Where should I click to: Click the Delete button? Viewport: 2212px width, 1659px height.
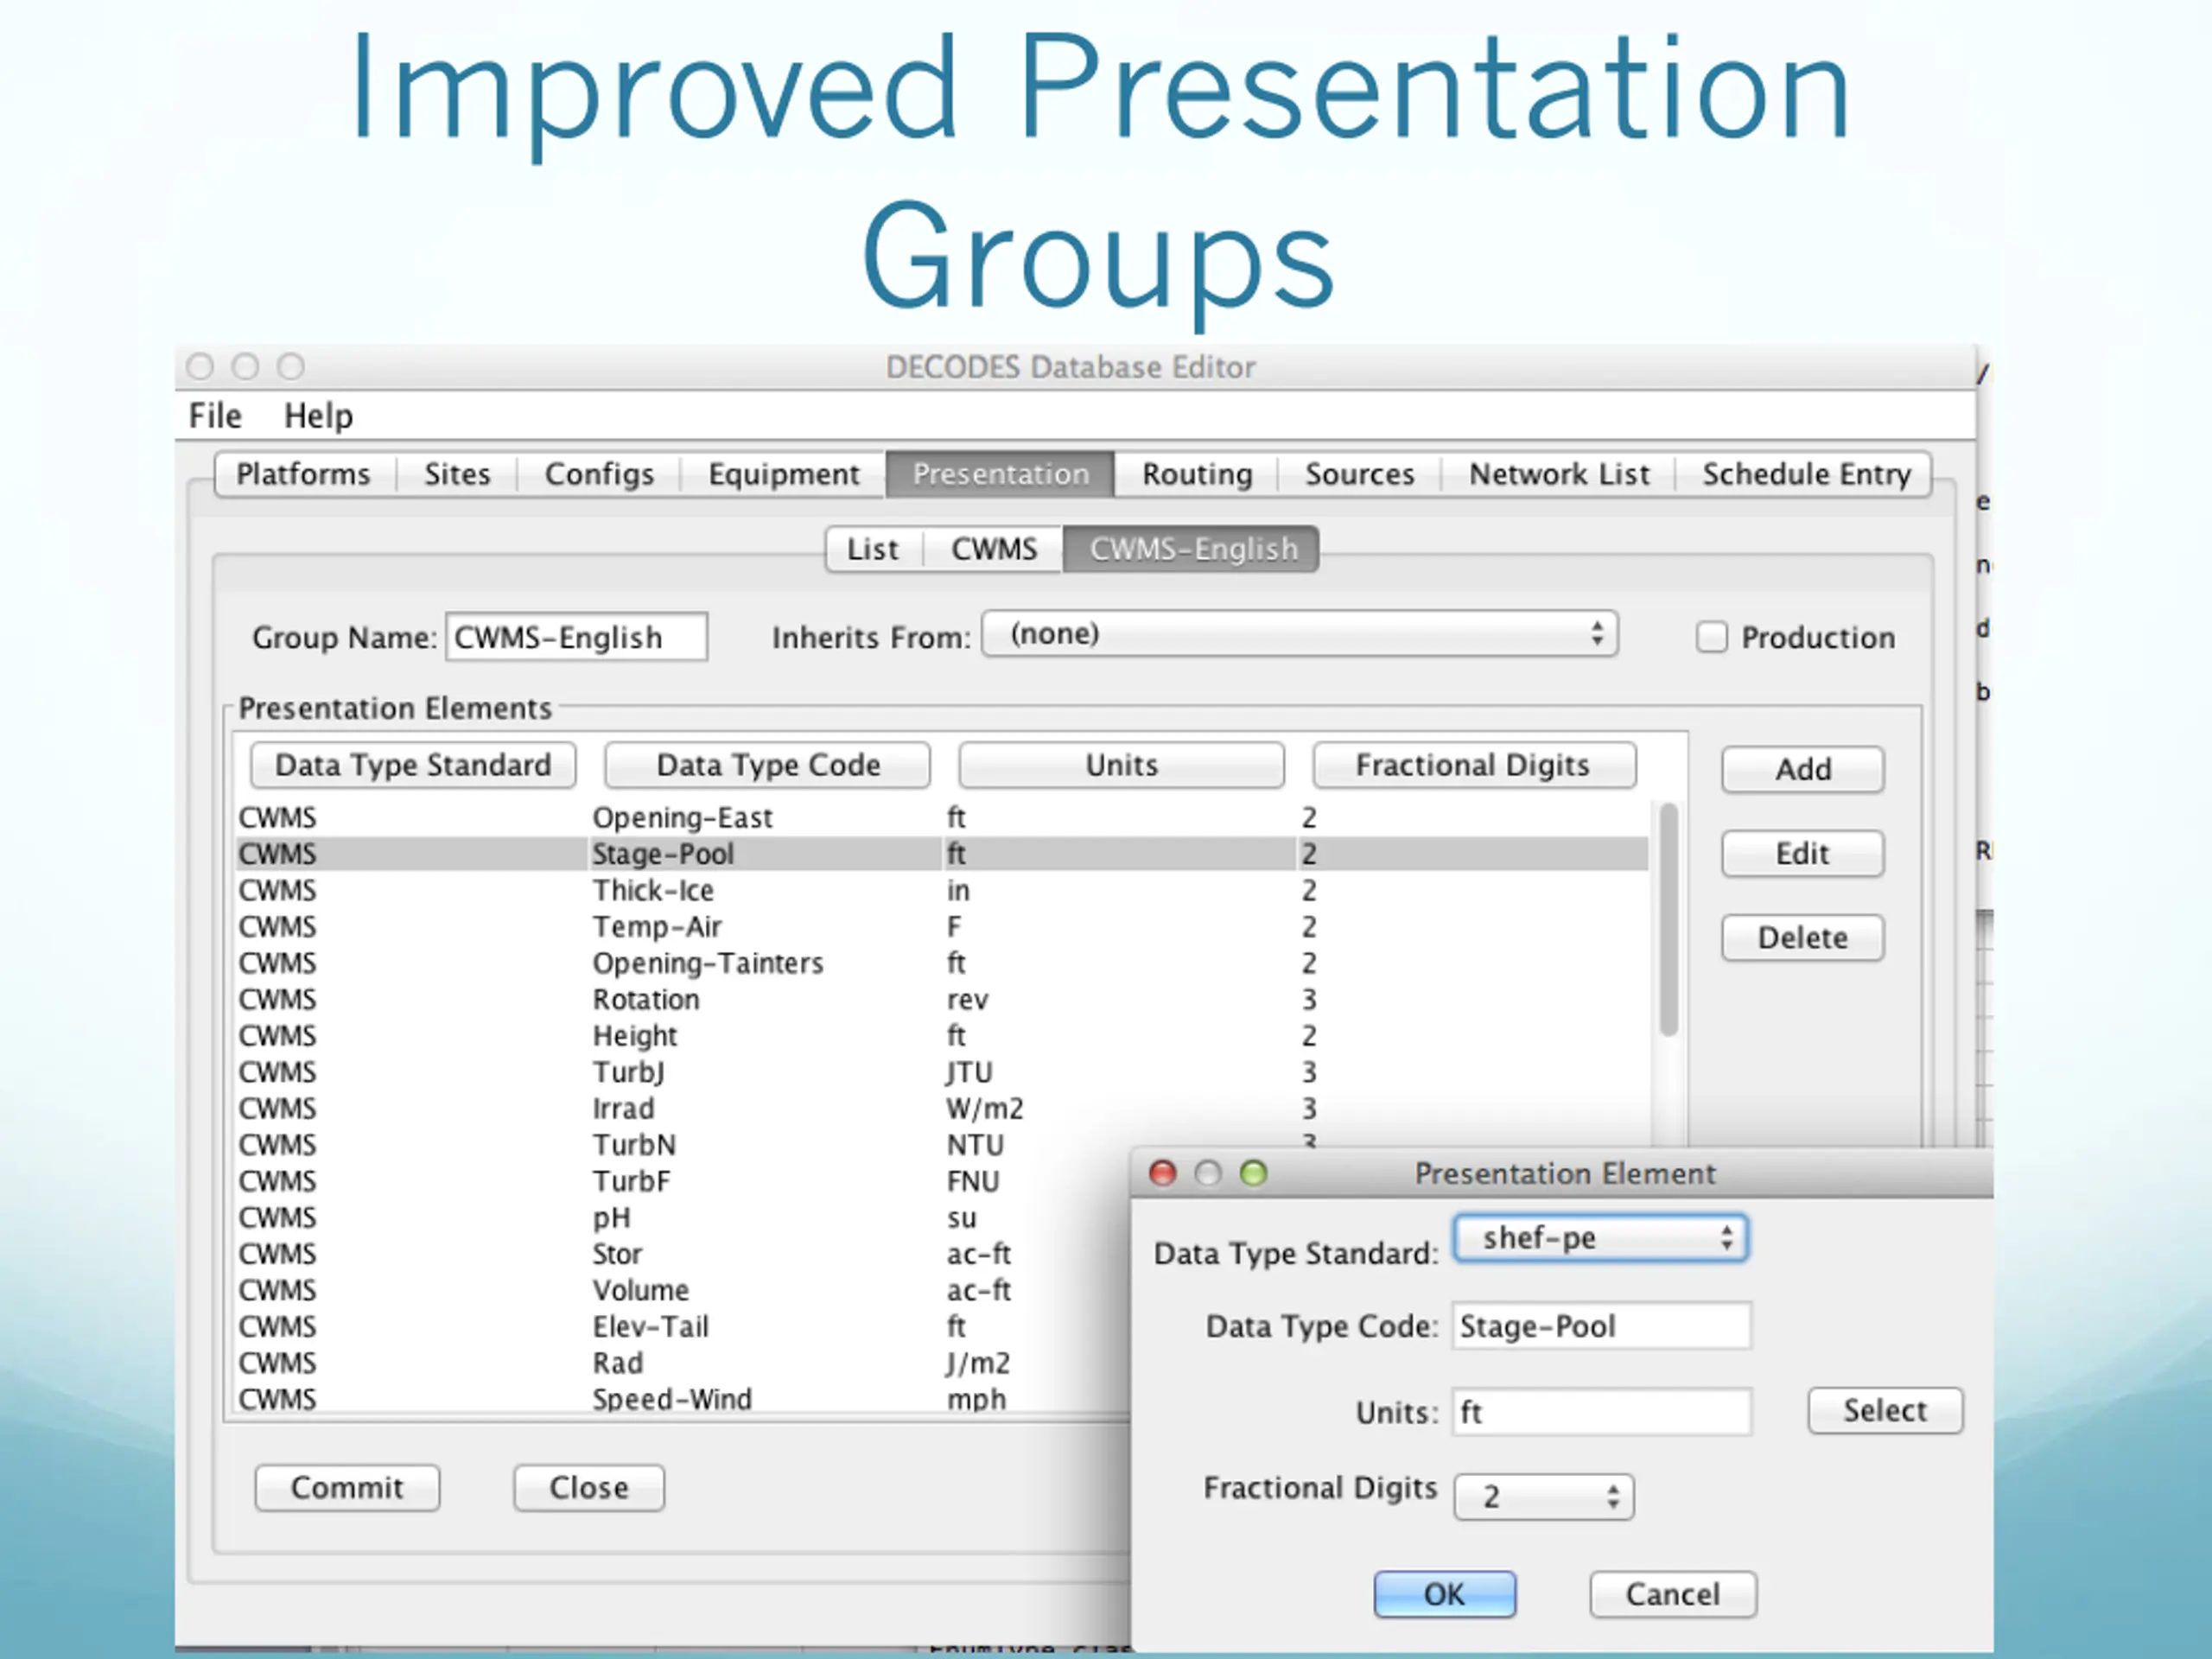pyautogui.click(x=1803, y=938)
